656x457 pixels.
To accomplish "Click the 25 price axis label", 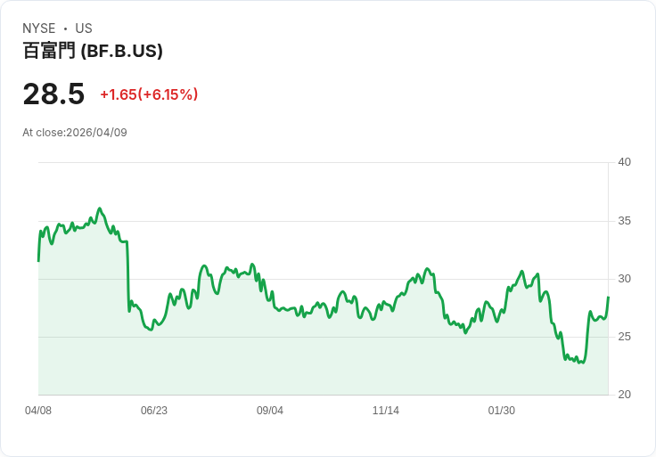I will [624, 337].
